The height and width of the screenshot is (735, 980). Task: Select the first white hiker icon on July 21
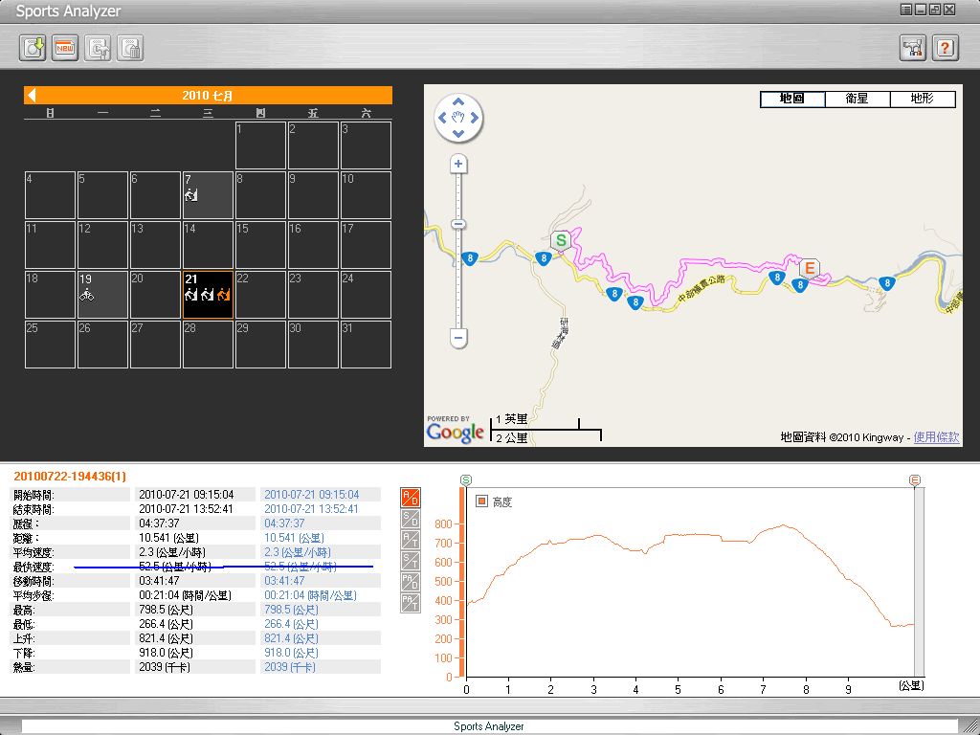[191, 294]
